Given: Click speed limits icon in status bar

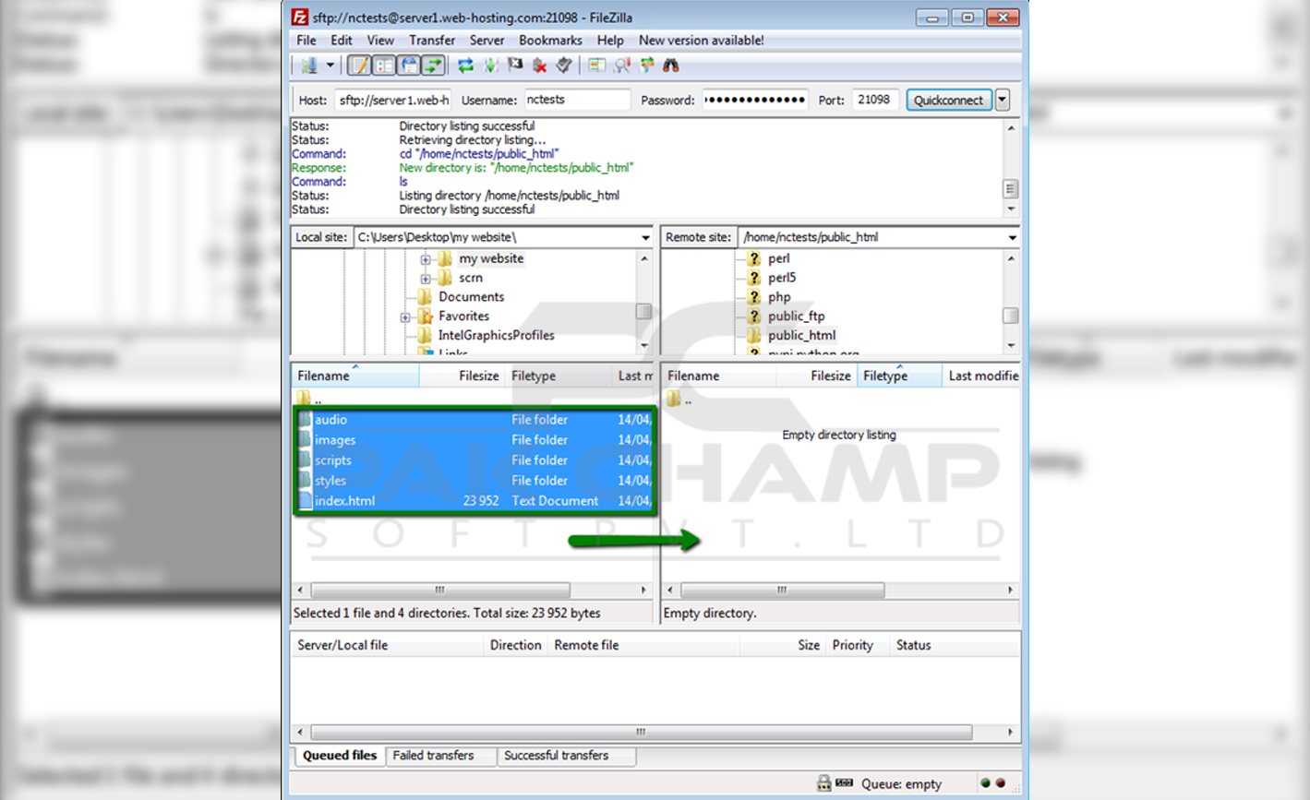Looking at the screenshot, I should (845, 783).
